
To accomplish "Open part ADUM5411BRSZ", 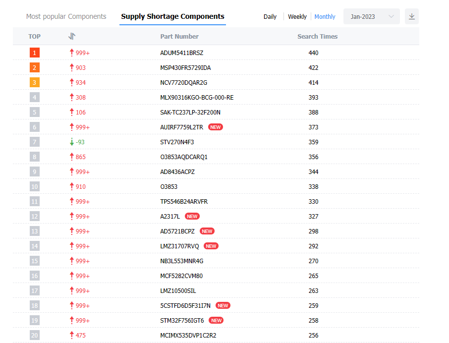I will coord(181,53).
